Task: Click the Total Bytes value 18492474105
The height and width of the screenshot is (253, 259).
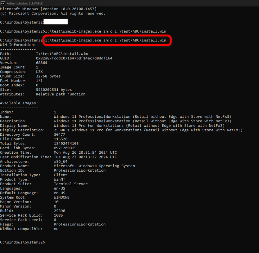Action: tap(66, 143)
